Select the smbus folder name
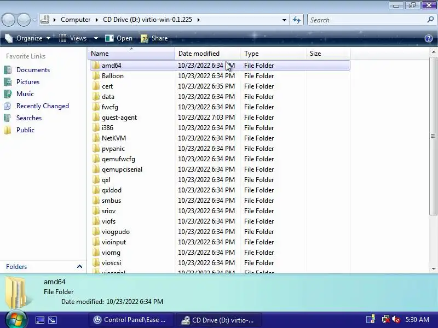438x328 pixels. pos(111,201)
